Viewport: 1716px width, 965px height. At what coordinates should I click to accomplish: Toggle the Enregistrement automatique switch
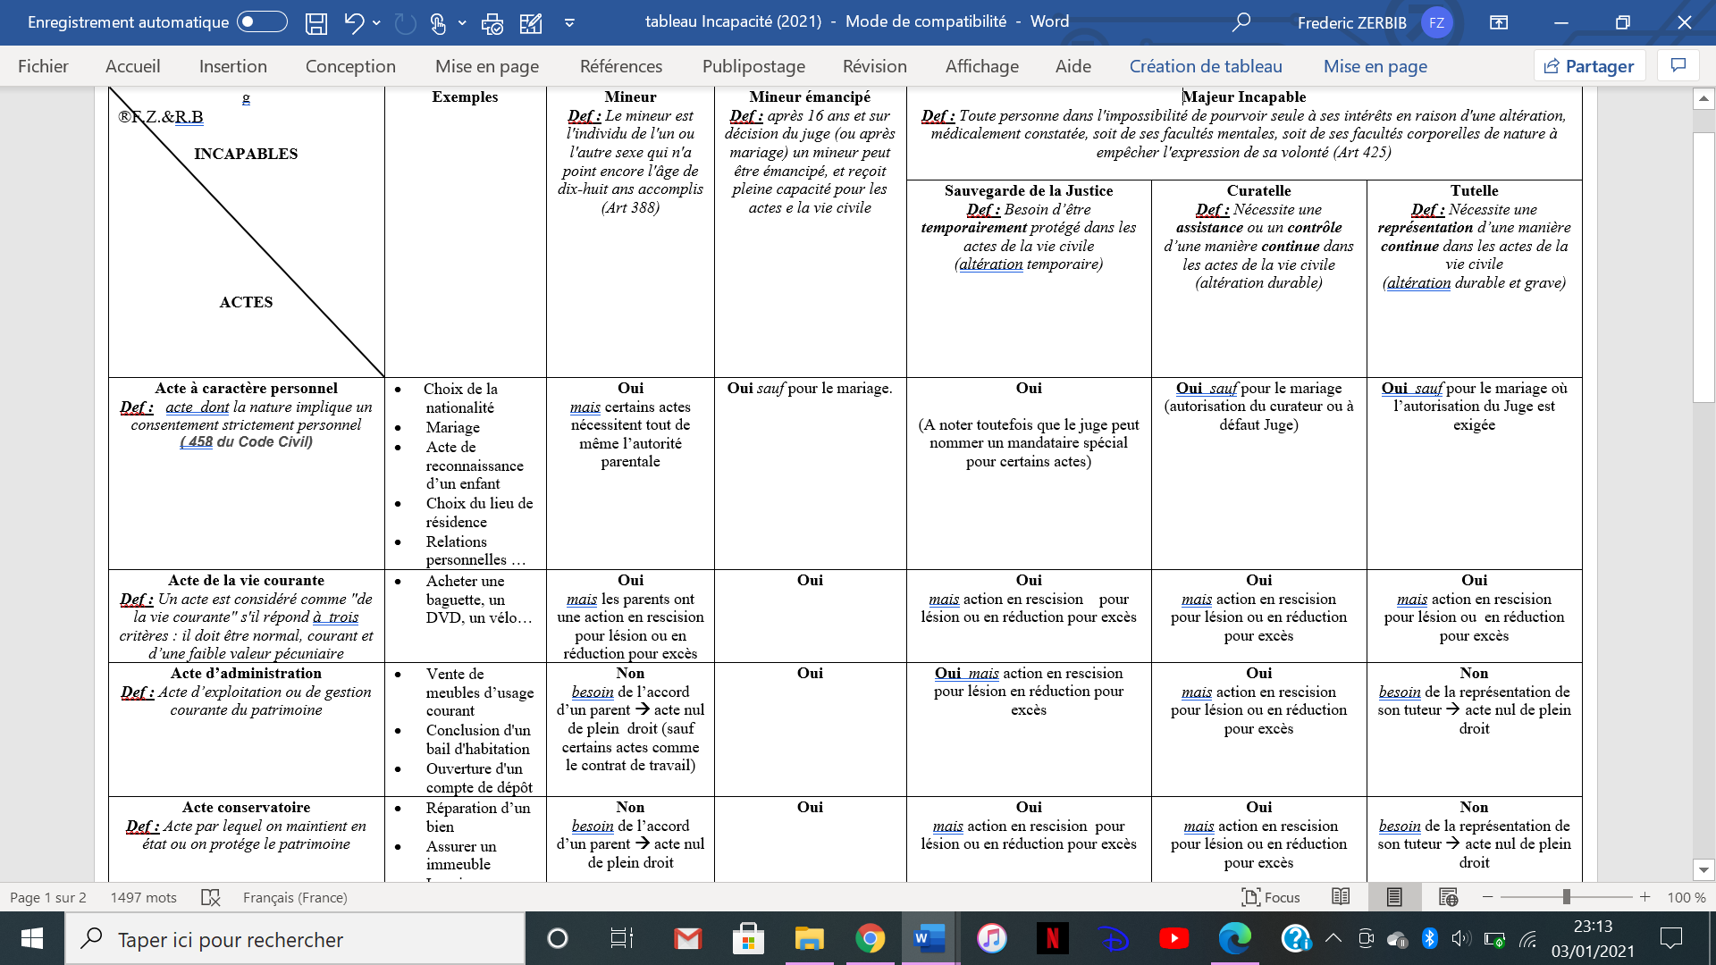[262, 21]
